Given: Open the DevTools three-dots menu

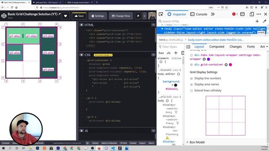Looking at the screenshot, I should (x=259, y=14).
